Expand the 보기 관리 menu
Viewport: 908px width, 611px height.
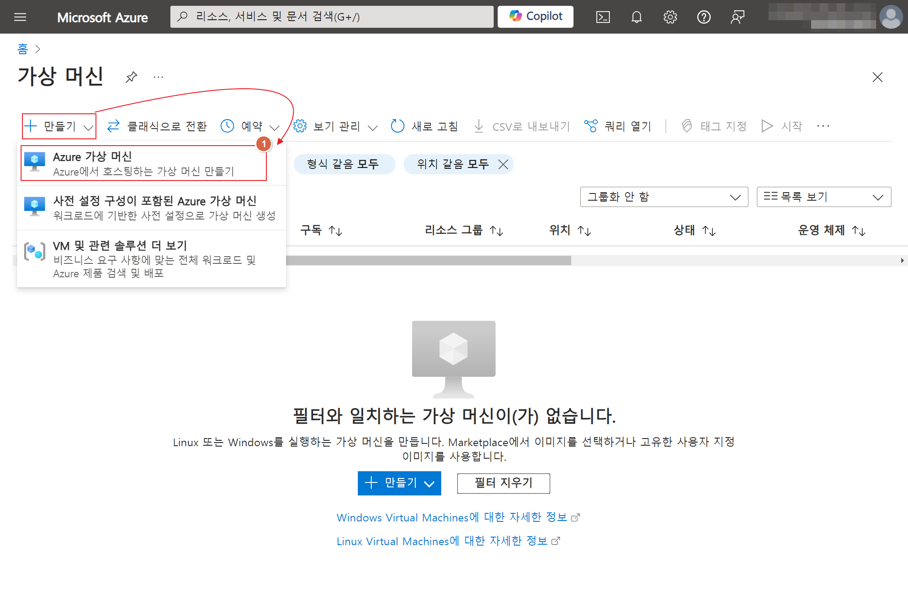(x=335, y=126)
